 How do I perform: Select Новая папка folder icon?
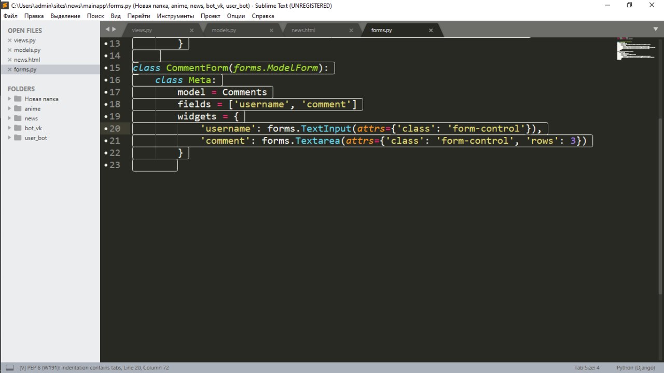click(x=18, y=99)
